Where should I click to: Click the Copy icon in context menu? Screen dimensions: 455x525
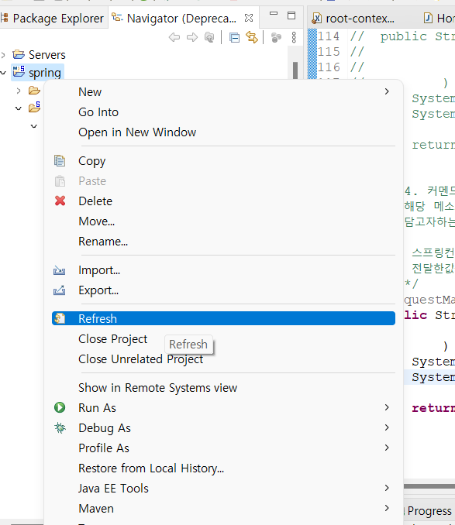60,161
